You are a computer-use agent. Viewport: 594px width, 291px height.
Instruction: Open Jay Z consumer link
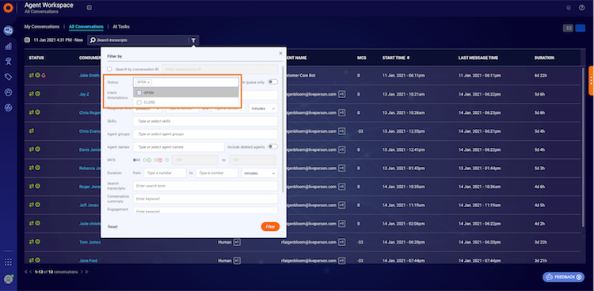[84, 94]
